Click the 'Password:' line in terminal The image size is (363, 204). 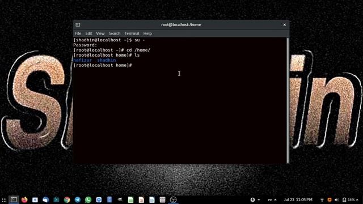(x=85, y=45)
